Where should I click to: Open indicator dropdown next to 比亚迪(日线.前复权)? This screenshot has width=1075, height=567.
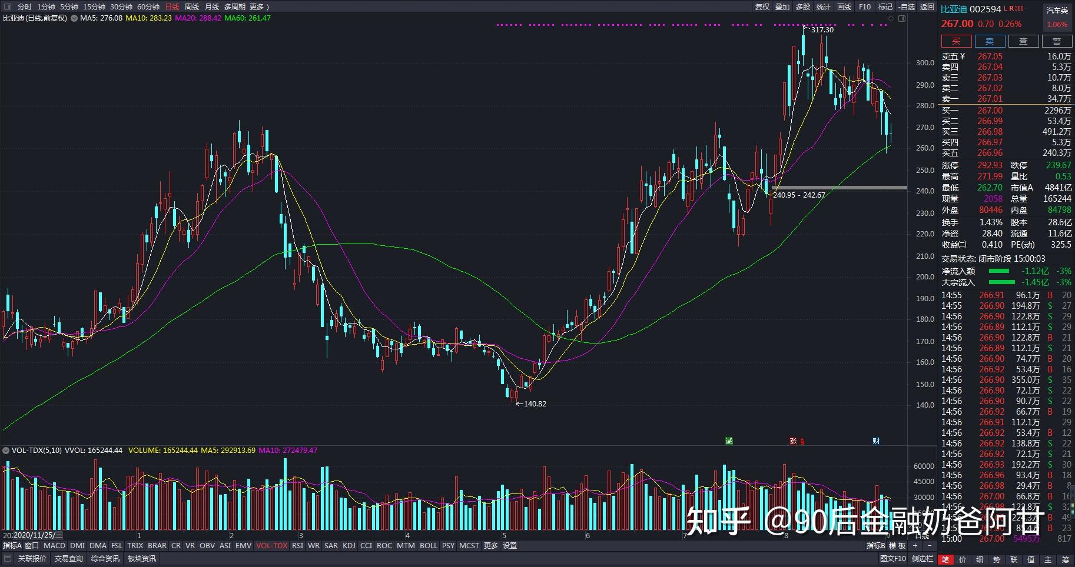click(x=74, y=18)
